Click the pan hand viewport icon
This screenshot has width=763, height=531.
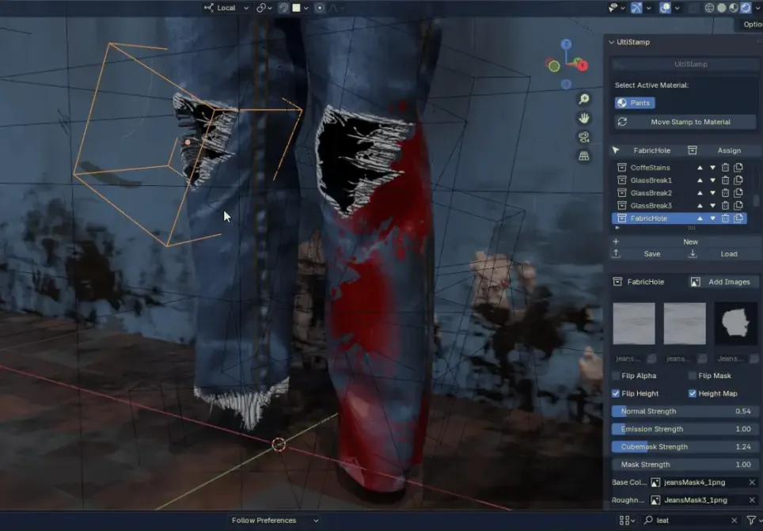(584, 118)
